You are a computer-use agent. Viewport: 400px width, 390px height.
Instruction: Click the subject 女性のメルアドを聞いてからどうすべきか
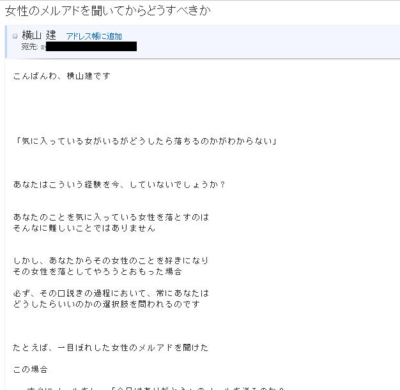(x=108, y=11)
